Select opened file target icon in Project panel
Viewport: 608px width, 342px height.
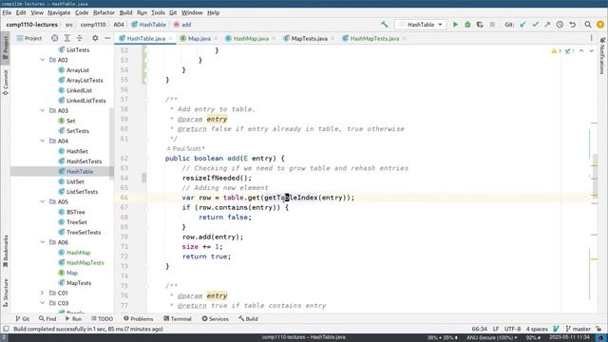tap(55, 38)
